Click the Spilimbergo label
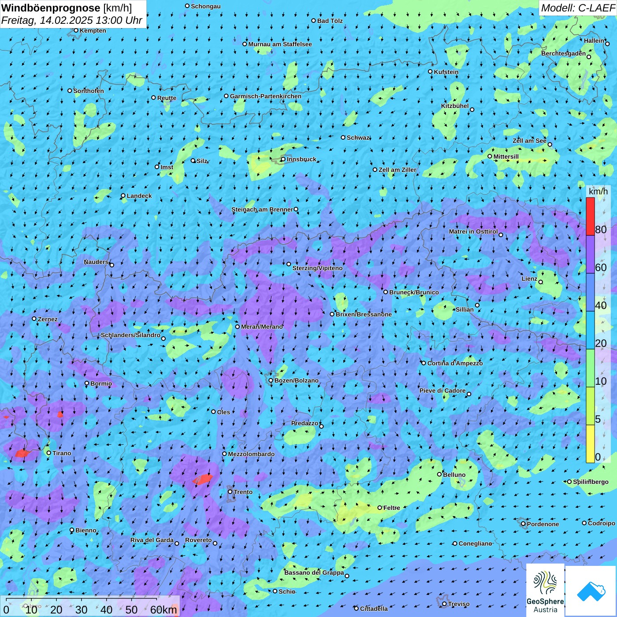 [x=591, y=482]
